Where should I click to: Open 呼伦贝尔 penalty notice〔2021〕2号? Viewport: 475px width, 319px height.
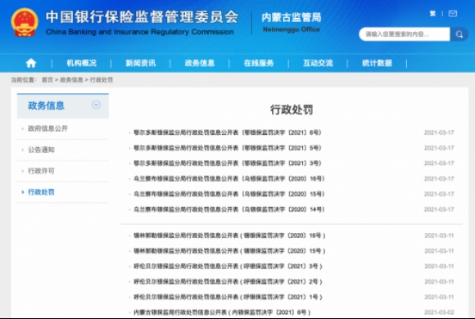pyautogui.click(x=228, y=281)
